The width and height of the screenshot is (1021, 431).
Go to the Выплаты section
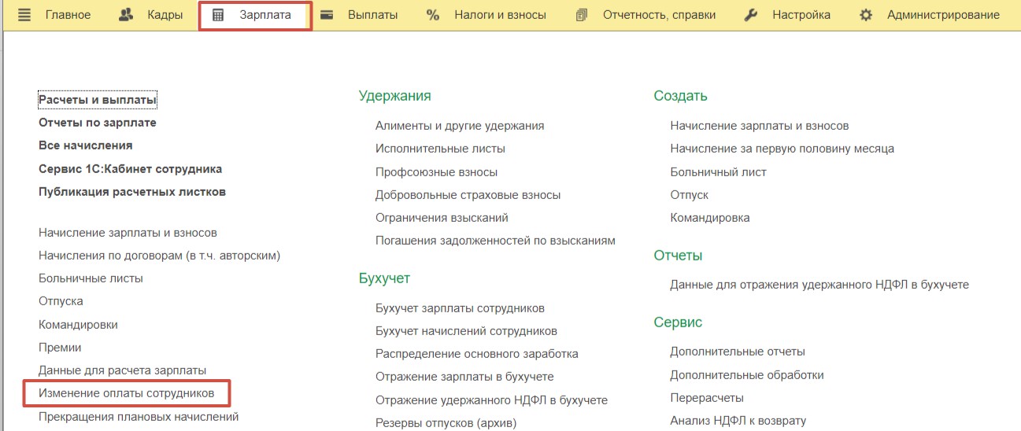click(372, 15)
